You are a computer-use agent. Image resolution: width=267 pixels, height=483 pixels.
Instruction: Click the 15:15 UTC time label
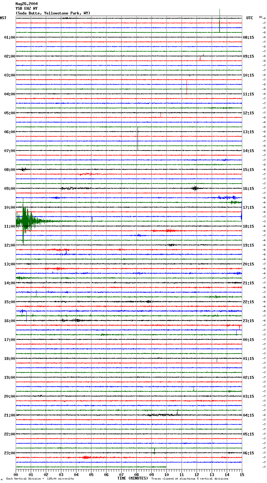pos(248,170)
